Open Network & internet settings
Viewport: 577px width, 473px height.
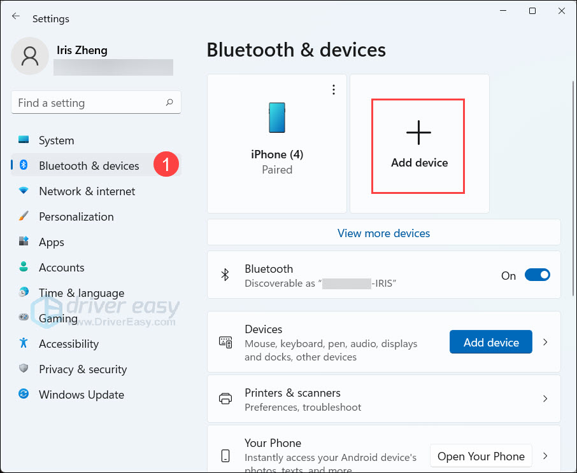[87, 191]
